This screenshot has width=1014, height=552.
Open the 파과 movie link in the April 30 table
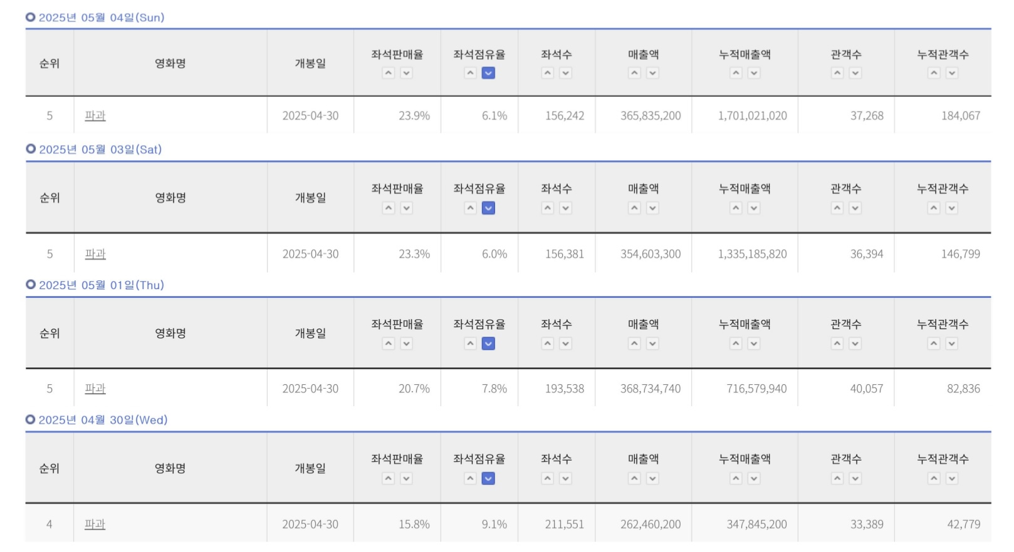pyautogui.click(x=95, y=524)
